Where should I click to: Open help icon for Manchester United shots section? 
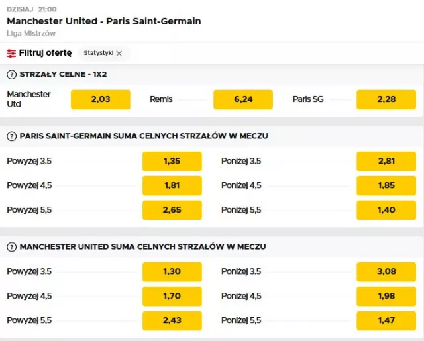(x=11, y=246)
